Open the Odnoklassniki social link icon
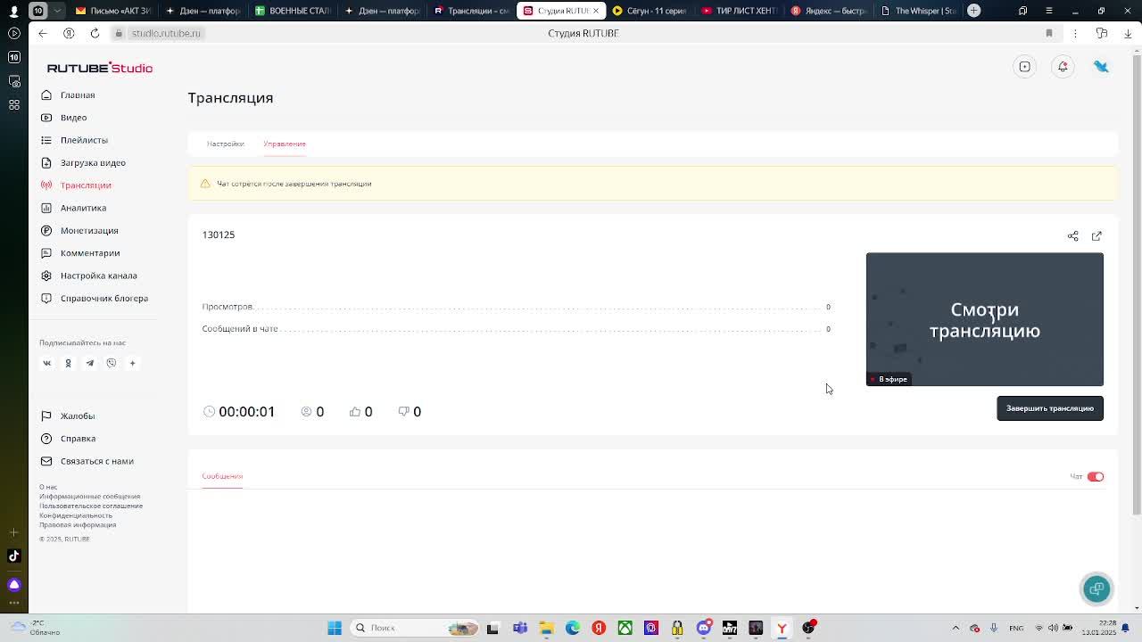This screenshot has height=642, width=1142. [68, 363]
